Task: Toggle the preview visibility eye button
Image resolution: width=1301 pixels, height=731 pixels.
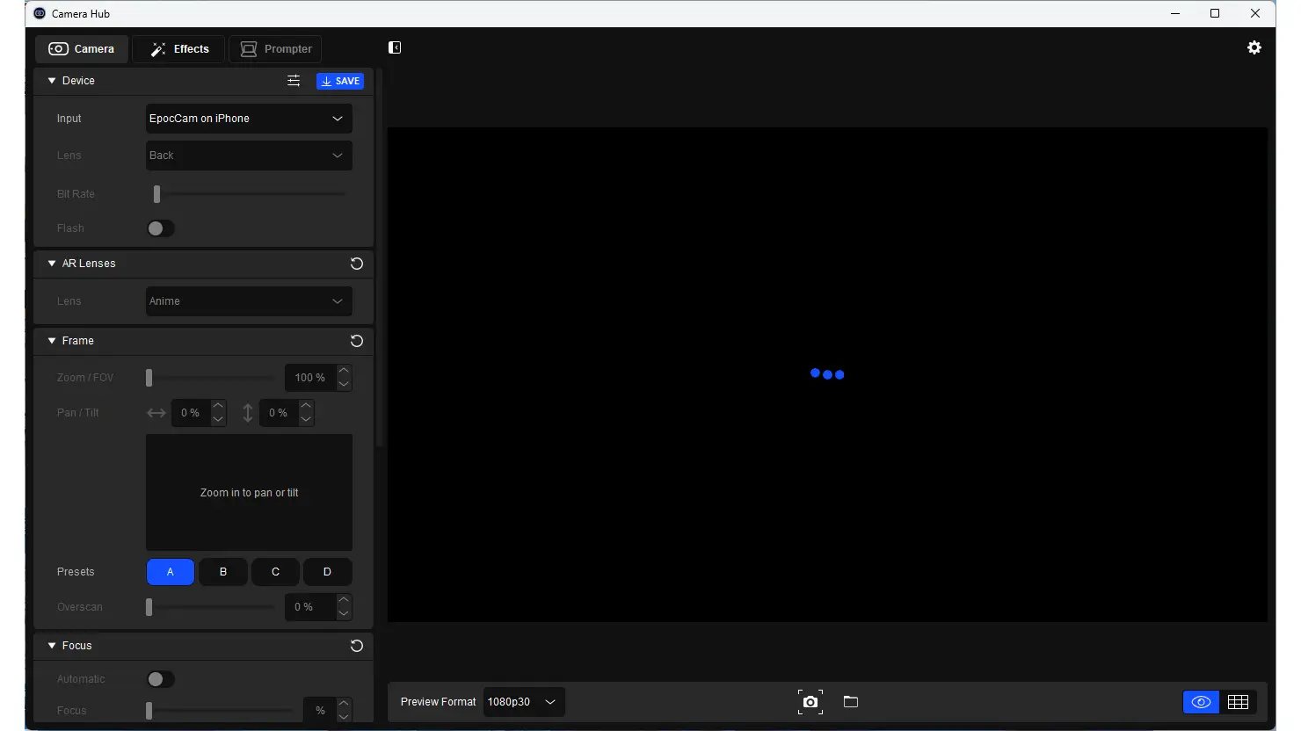Action: click(1201, 701)
